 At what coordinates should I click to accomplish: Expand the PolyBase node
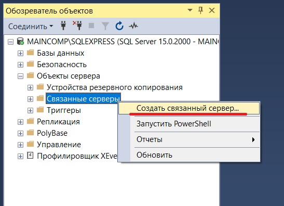[20, 133]
